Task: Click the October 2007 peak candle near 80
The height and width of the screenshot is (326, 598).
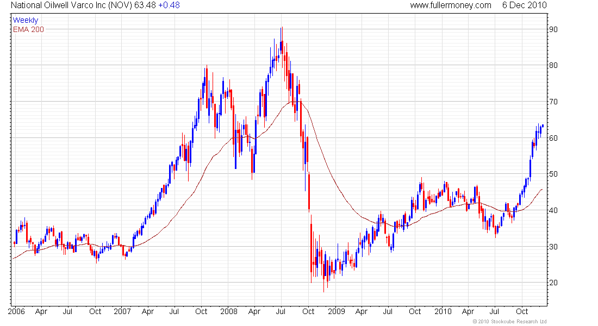Action: click(x=207, y=86)
